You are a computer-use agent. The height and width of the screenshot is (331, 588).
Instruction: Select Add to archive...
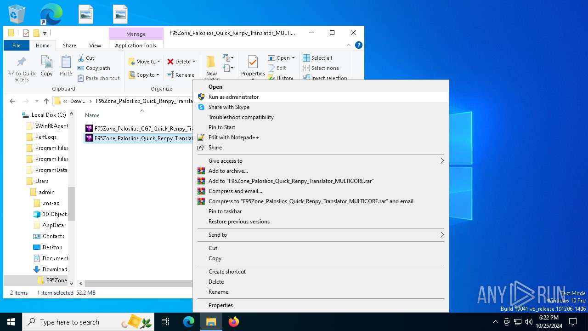coord(321,171)
